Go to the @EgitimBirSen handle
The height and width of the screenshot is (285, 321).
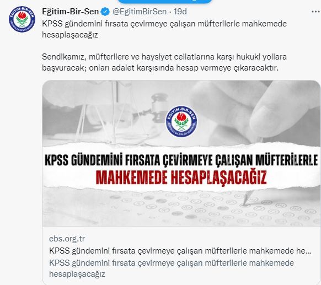(140, 12)
